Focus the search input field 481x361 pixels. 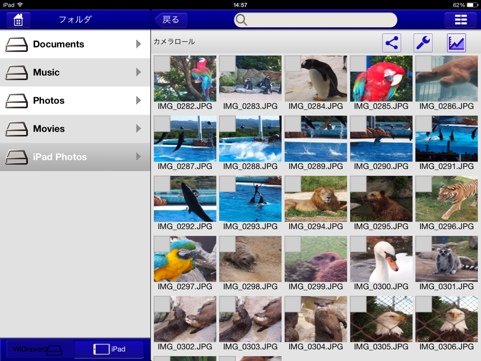(316, 20)
